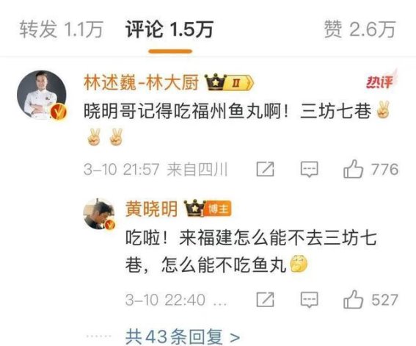416x346 pixels.
Task: Open 林述巍-林大厨 profile via username
Action: [141, 82]
